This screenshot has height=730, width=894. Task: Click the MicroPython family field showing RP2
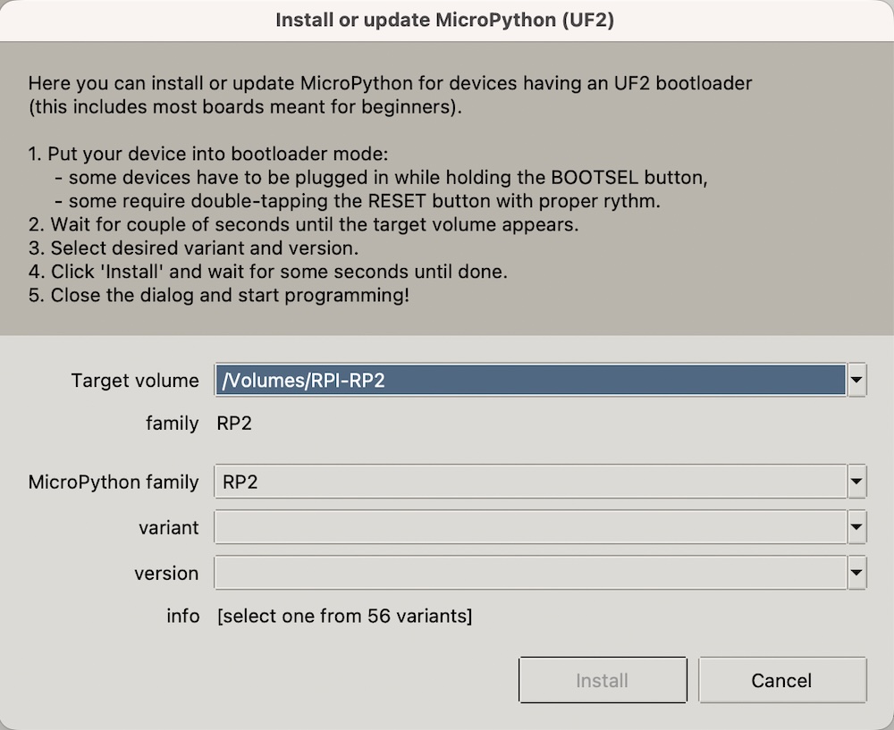tap(529, 482)
